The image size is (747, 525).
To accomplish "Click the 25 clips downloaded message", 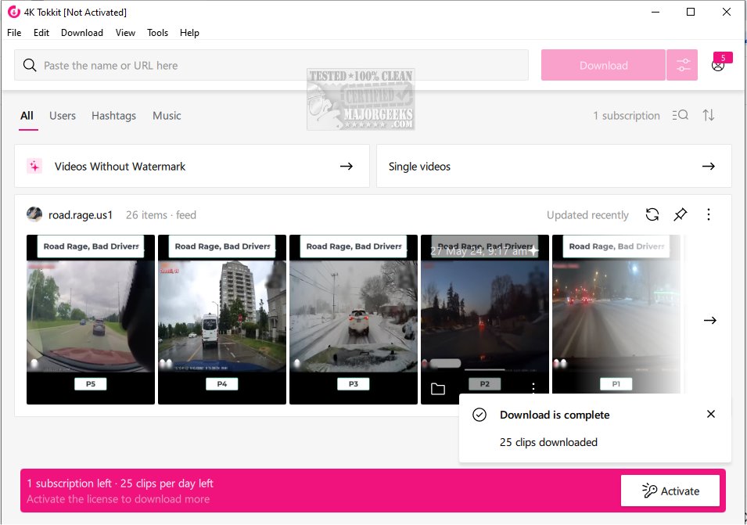I will click(548, 442).
